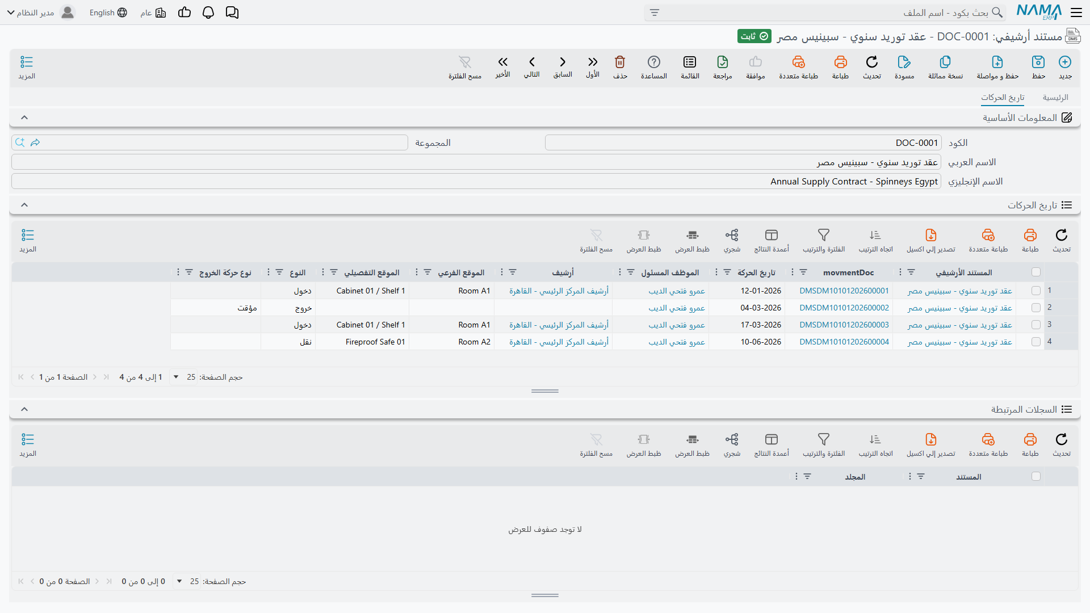Open the main hamburger menu
1090x613 pixels.
click(x=1076, y=12)
